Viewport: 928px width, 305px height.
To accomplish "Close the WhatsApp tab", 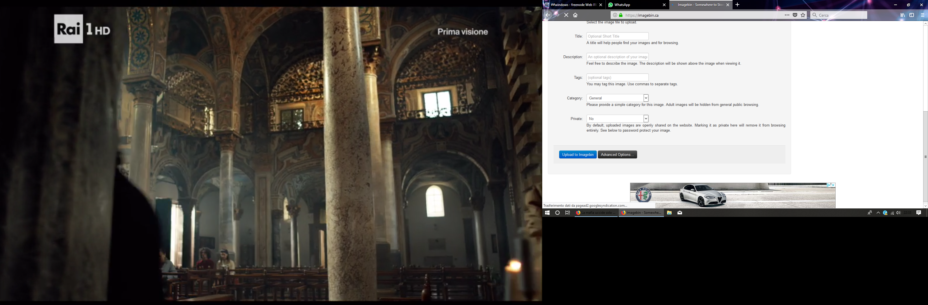I will click(664, 5).
